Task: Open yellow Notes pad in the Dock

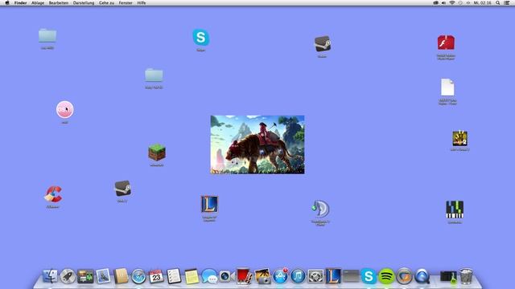Action: click(192, 276)
